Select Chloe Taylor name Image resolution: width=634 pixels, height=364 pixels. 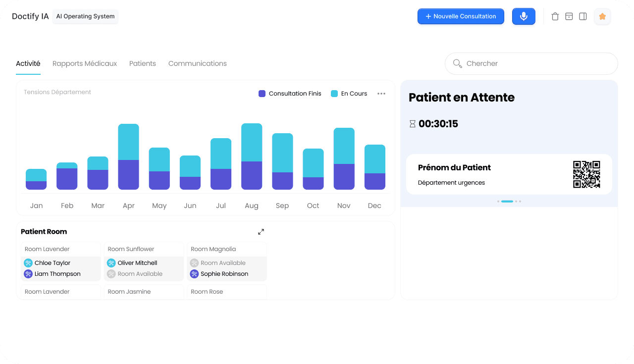click(x=53, y=263)
